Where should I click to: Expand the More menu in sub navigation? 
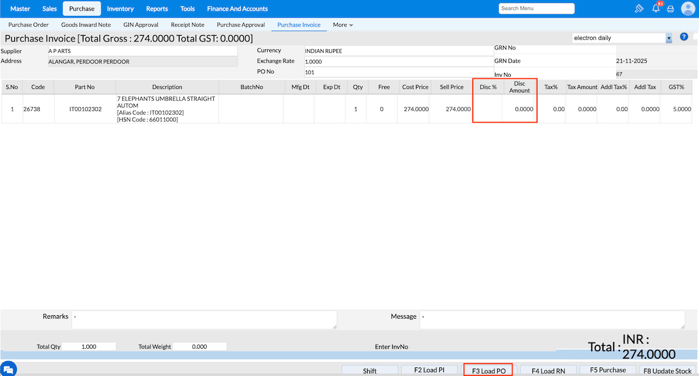pyautogui.click(x=343, y=25)
